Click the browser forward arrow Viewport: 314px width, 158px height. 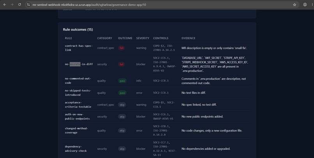(x=12, y=5)
